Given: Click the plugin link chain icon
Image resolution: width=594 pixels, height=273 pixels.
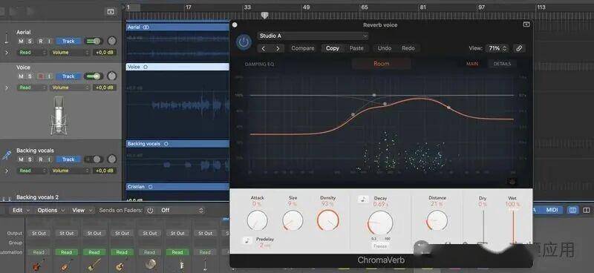Looking at the screenshot, I should pos(519,48).
